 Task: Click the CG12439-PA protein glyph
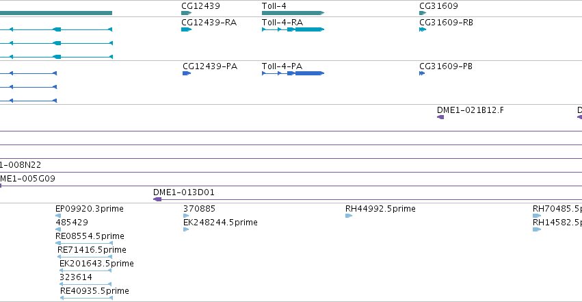click(187, 73)
